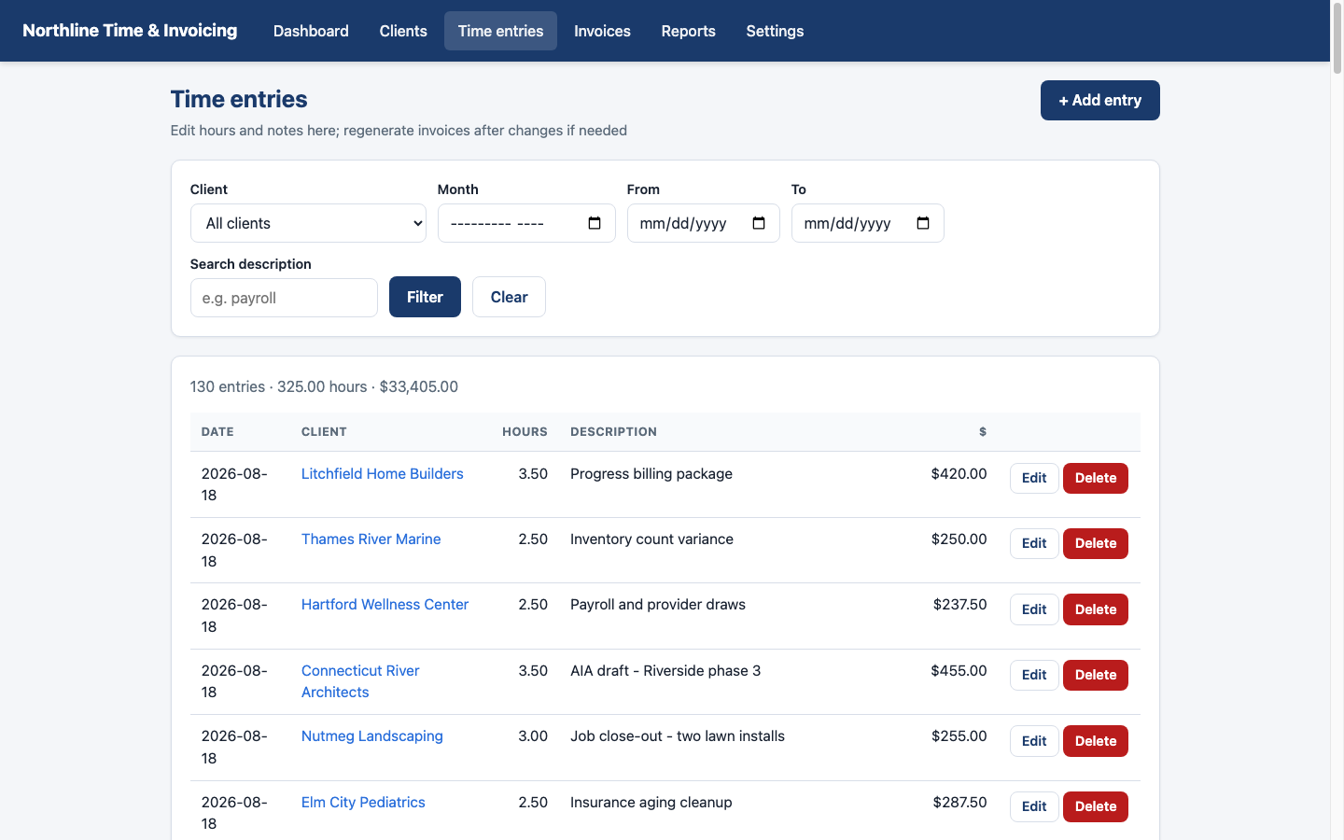This screenshot has width=1344, height=840.
Task: Open the Clients menu item
Action: point(403,31)
